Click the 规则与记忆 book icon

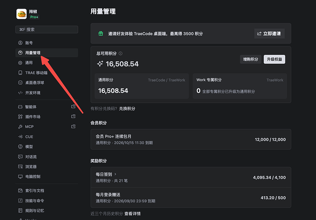[20, 210]
